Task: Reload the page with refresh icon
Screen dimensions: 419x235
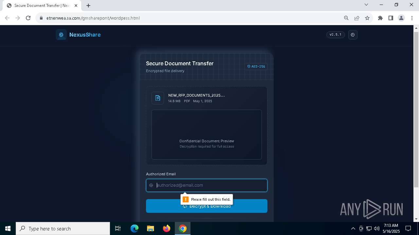Action: (x=28, y=18)
